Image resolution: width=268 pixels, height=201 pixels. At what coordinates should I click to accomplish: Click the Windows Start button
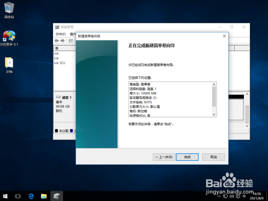(x=5, y=196)
